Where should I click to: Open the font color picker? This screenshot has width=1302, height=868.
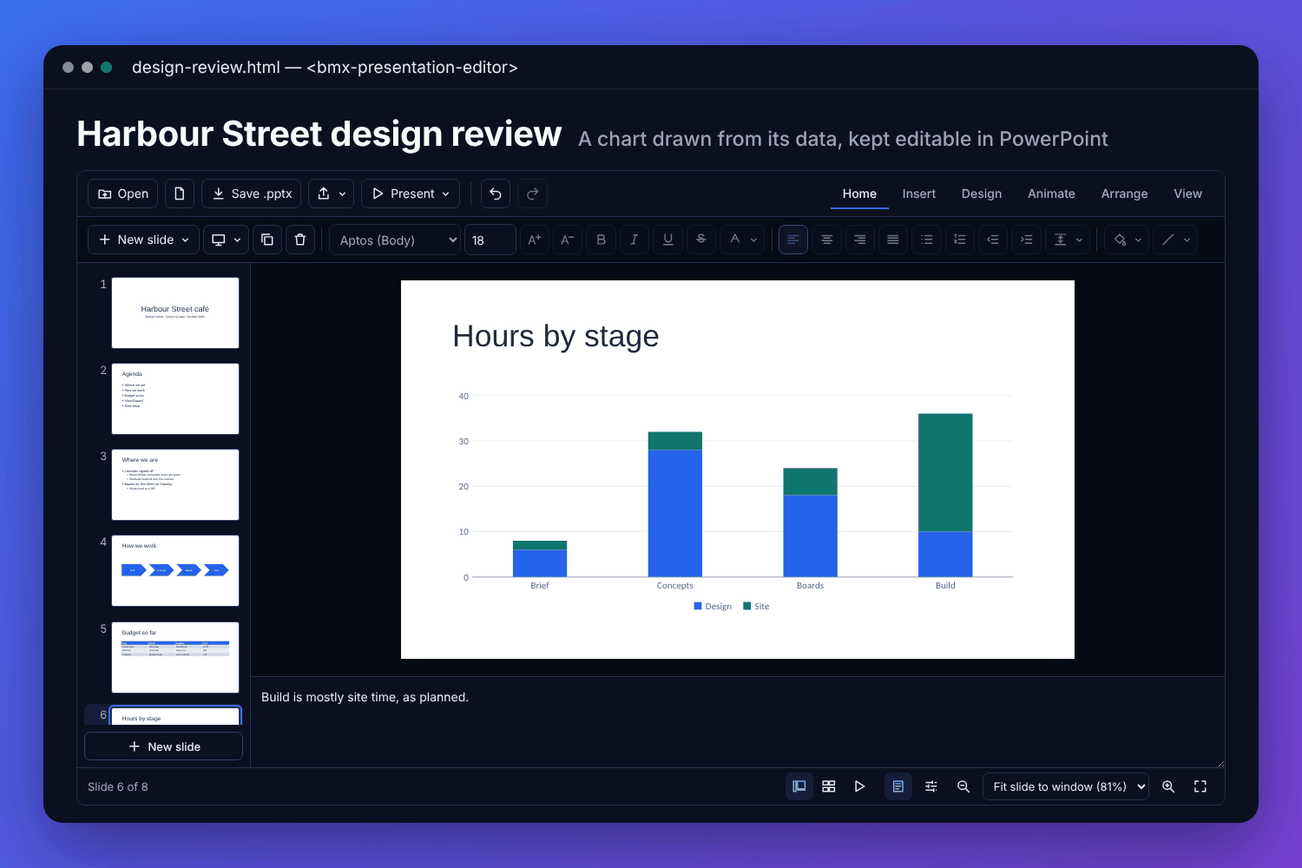(x=742, y=240)
